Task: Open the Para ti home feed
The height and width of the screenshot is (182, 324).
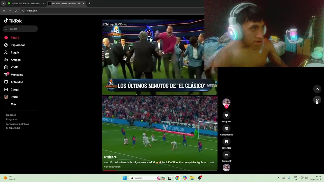Action: click(12, 38)
